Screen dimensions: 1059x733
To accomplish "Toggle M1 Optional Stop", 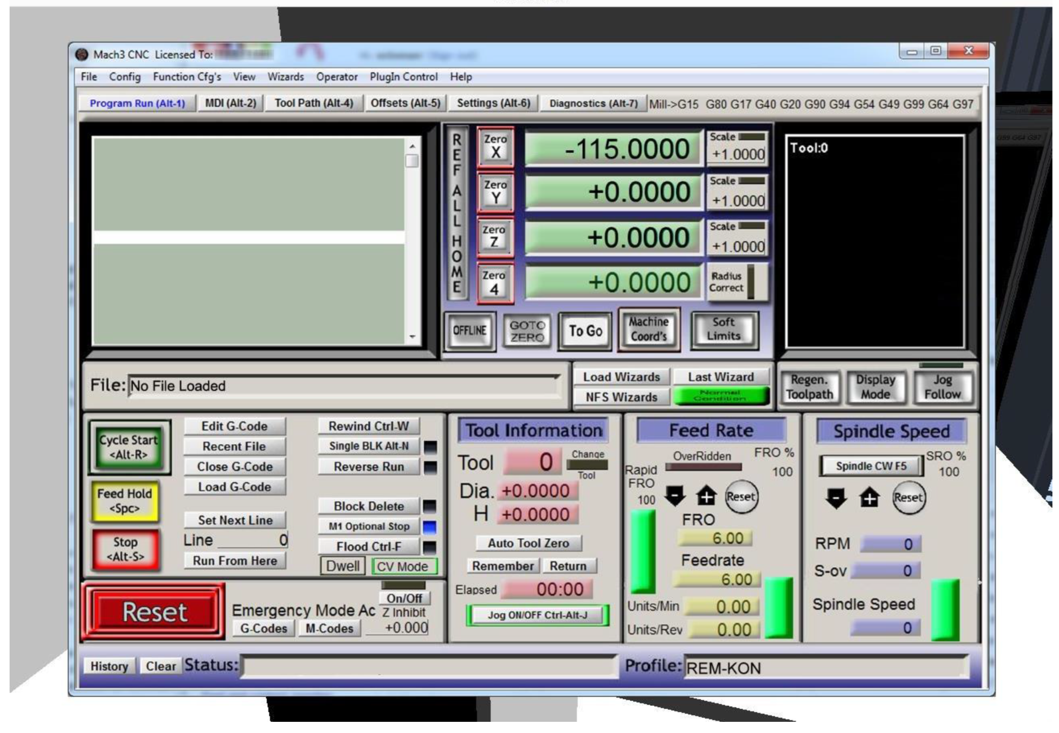I will pyautogui.click(x=368, y=527).
